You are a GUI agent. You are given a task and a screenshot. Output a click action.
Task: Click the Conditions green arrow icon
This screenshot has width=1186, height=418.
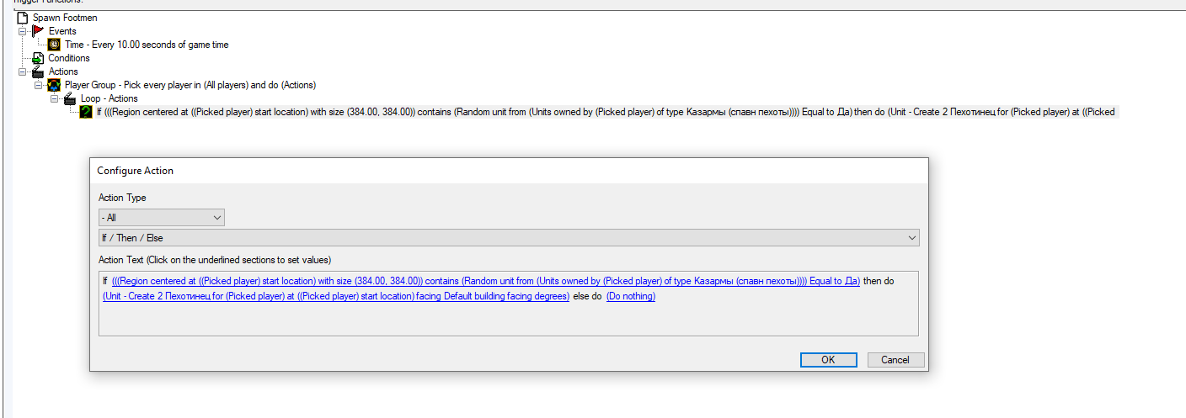coord(38,58)
